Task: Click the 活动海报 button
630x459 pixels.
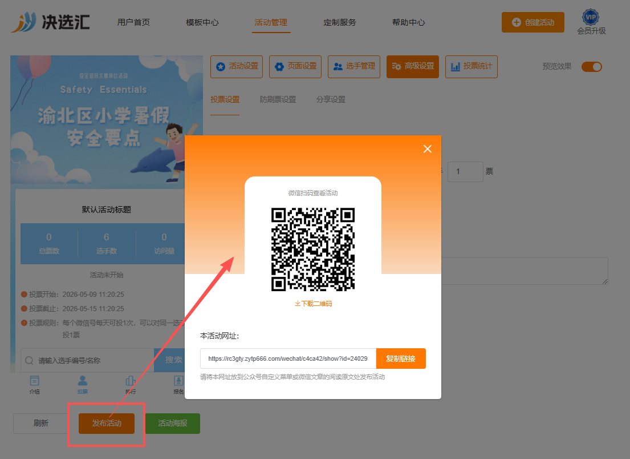Action: click(x=172, y=423)
